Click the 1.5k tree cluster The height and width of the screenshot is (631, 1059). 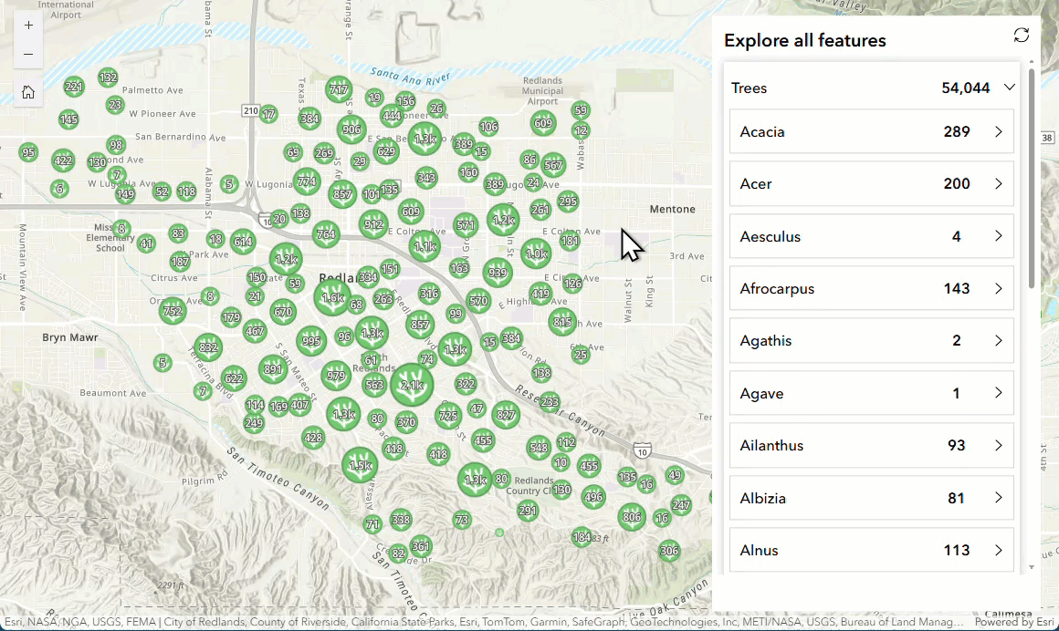coord(360,464)
